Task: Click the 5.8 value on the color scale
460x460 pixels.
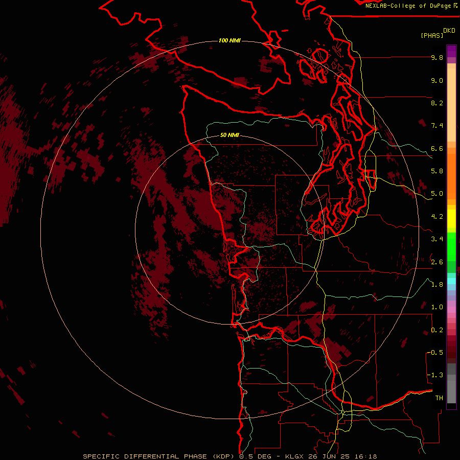Action: tap(437, 171)
